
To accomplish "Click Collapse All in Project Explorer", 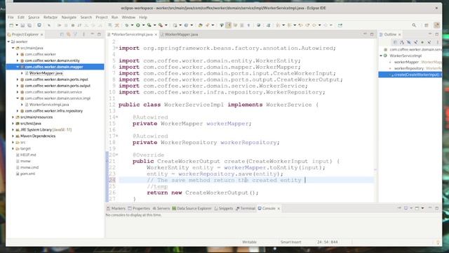I will point(62,34).
